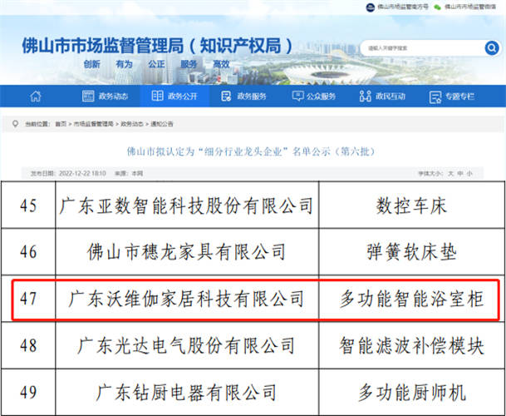Click the 弹簧软床垫 cell
The width and height of the screenshot is (506, 416).
point(411,252)
